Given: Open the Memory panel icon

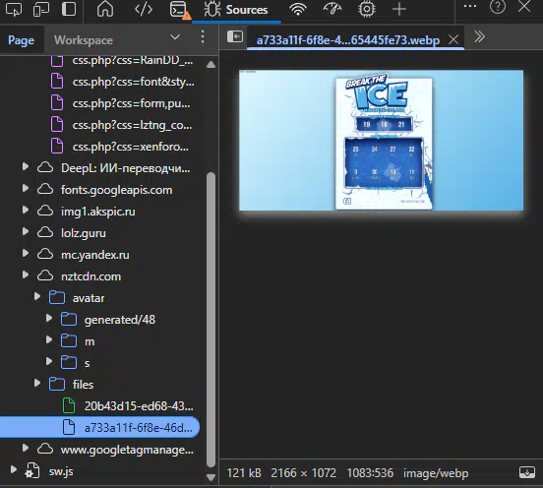Looking at the screenshot, I should click(x=367, y=9).
